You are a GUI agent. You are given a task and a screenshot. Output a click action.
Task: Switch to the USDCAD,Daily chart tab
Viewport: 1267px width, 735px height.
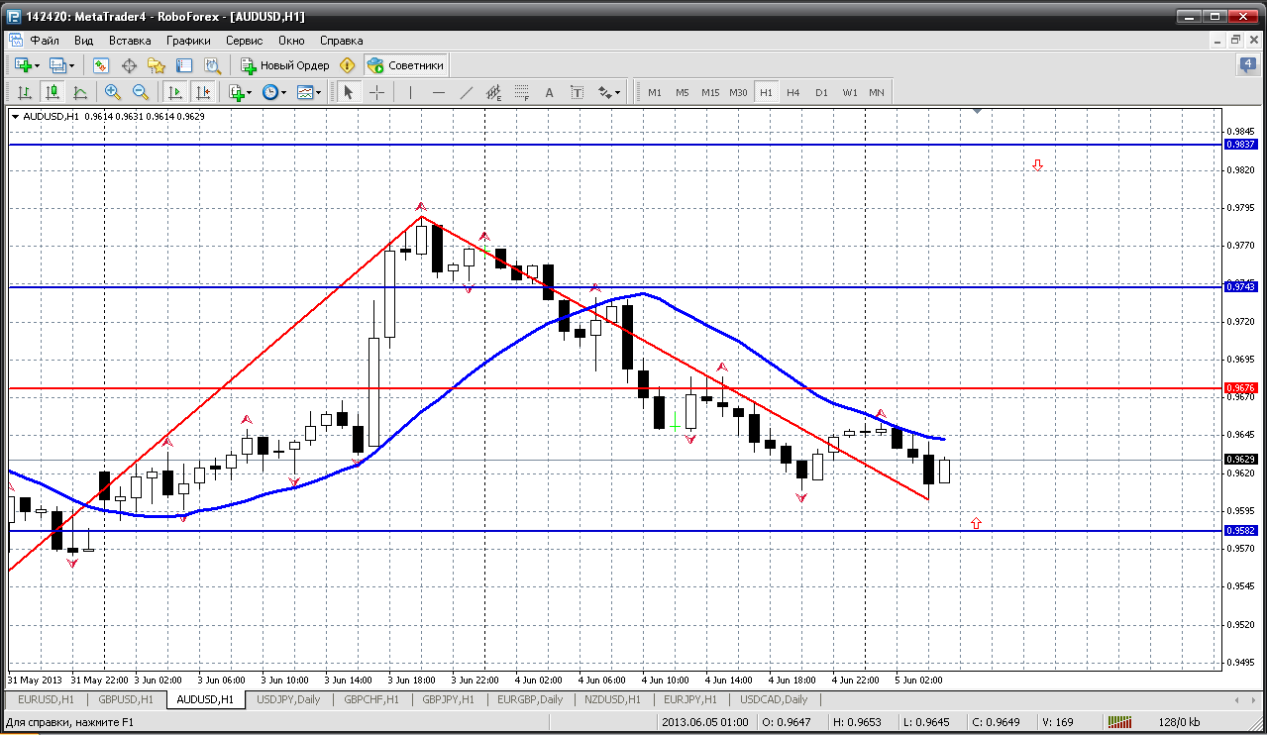pyautogui.click(x=774, y=699)
